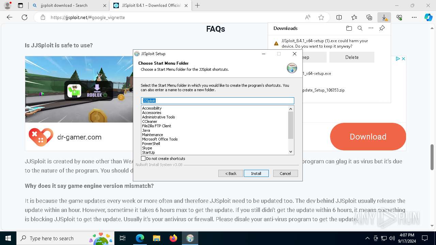
Task: Open the Tab actions menu icon
Action: (20, 5)
